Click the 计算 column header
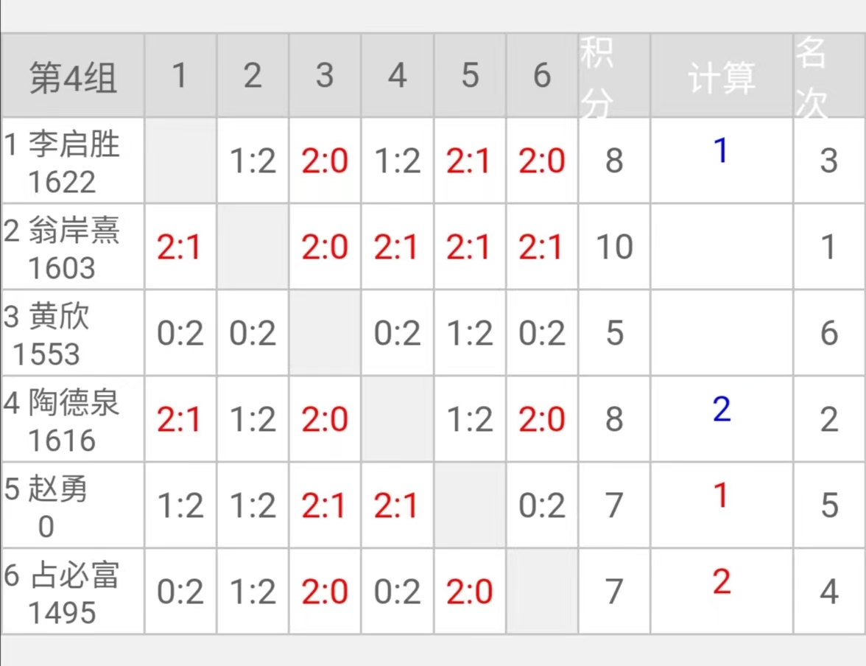The image size is (866, 666). (x=722, y=76)
